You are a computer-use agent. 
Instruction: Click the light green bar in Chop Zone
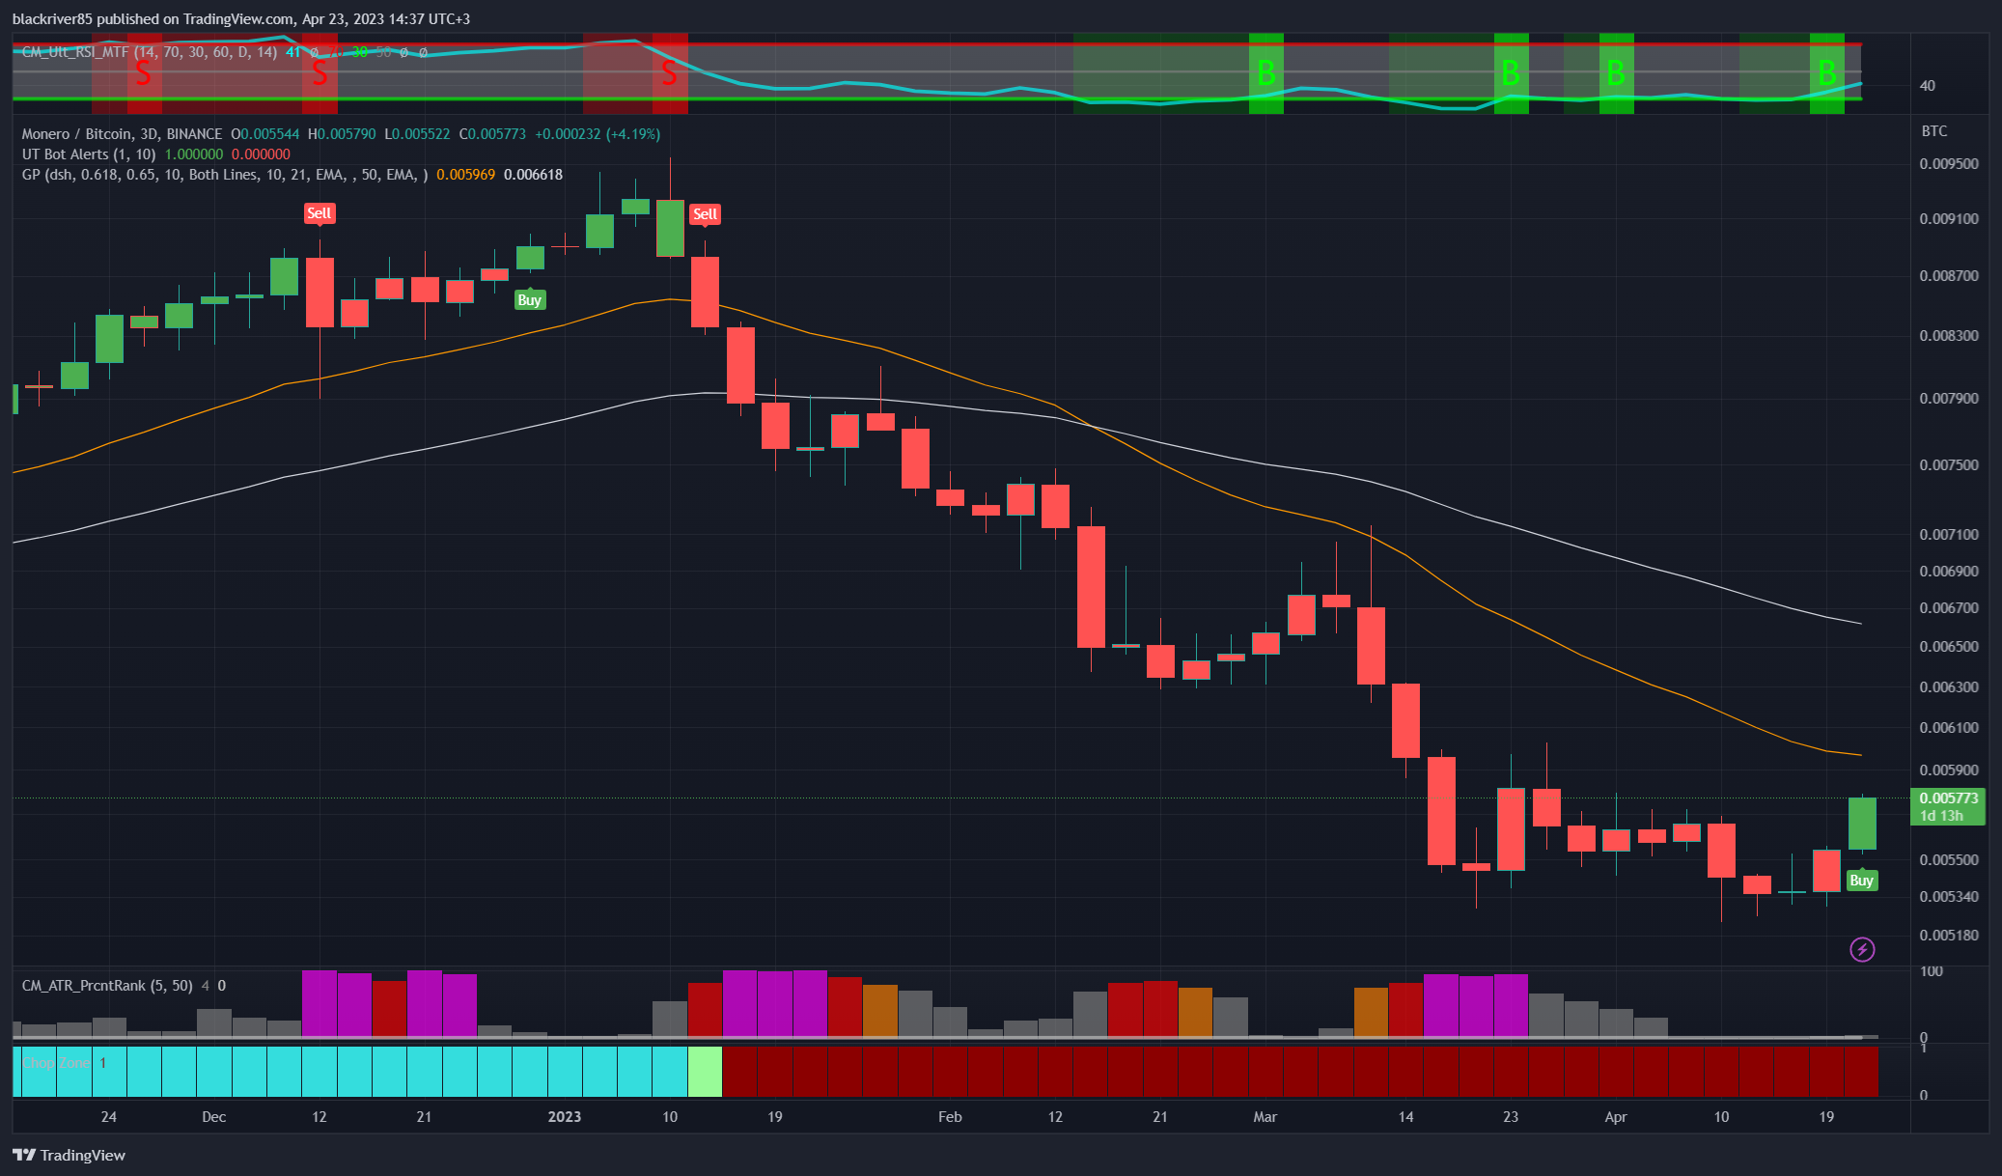click(705, 1072)
